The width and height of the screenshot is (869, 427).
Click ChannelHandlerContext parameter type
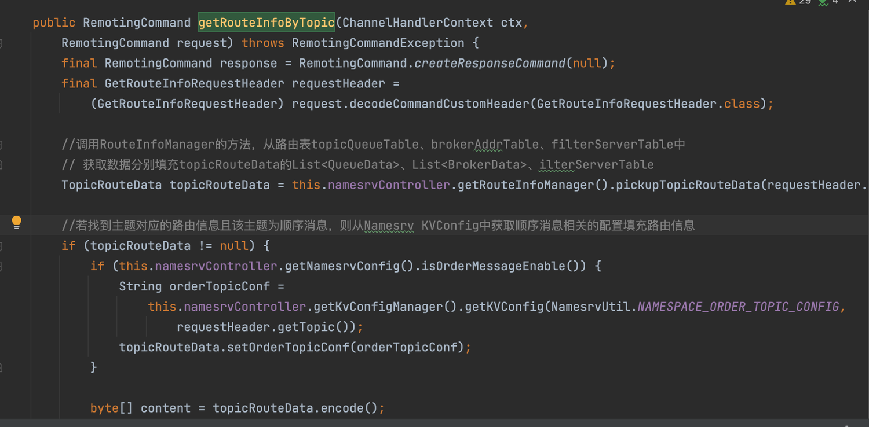click(x=418, y=23)
